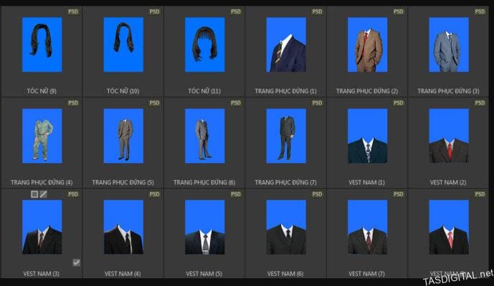
Task: Click the label text "VEST NAM (4)"
Action: pos(123,274)
